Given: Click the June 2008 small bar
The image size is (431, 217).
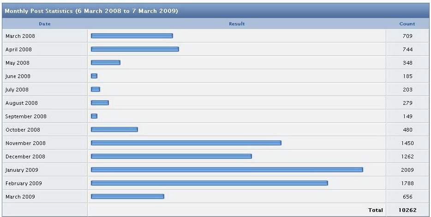Looking at the screenshot, I should pos(94,76).
